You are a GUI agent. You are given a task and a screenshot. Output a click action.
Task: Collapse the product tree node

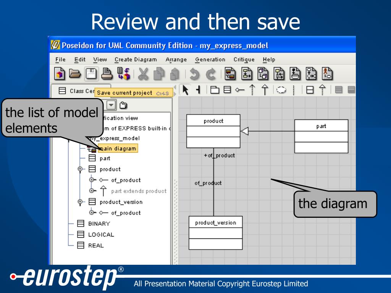point(80,169)
